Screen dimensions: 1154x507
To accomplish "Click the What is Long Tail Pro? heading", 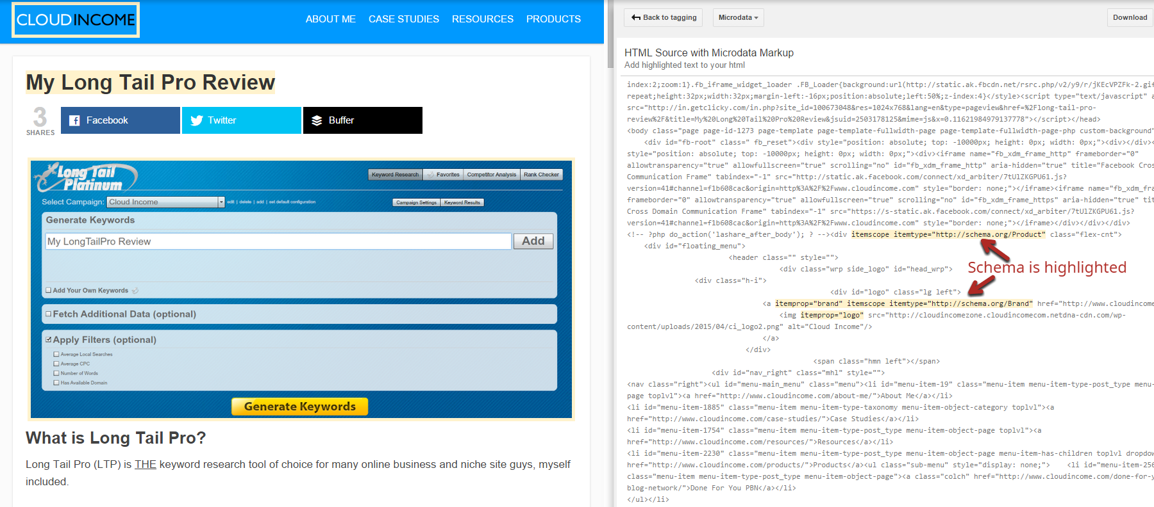I will [x=116, y=438].
